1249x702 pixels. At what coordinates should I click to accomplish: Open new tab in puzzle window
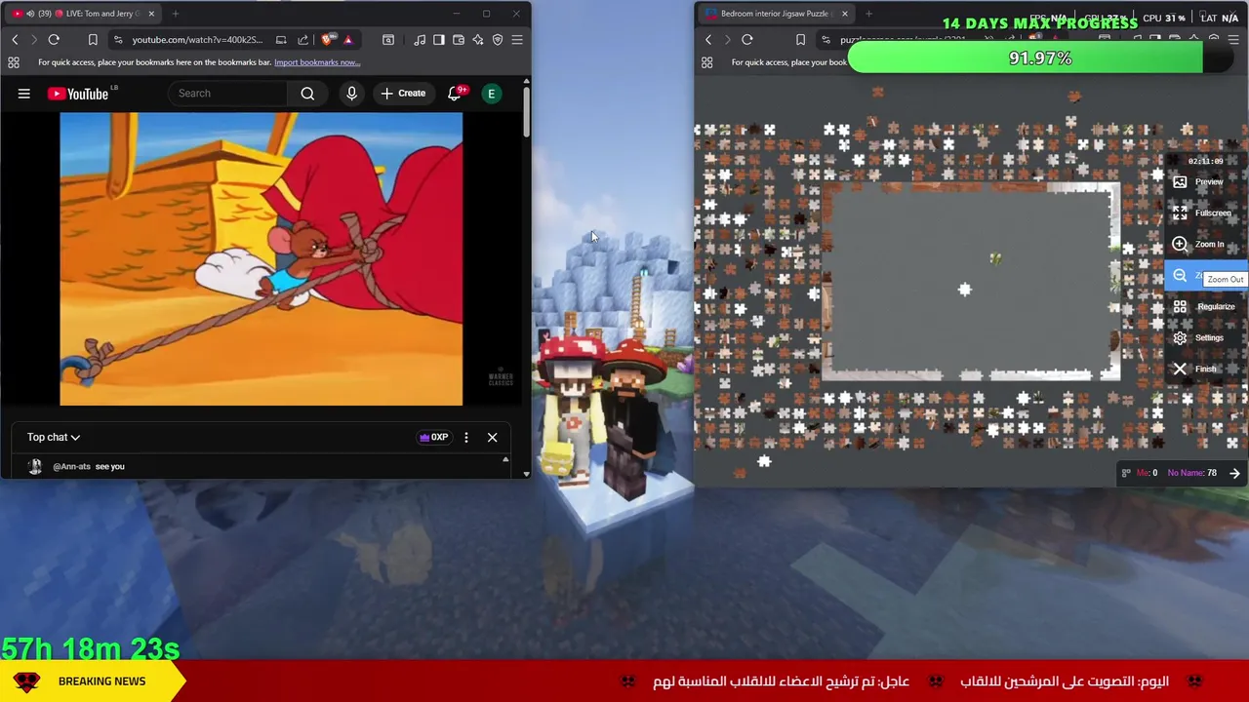(868, 14)
